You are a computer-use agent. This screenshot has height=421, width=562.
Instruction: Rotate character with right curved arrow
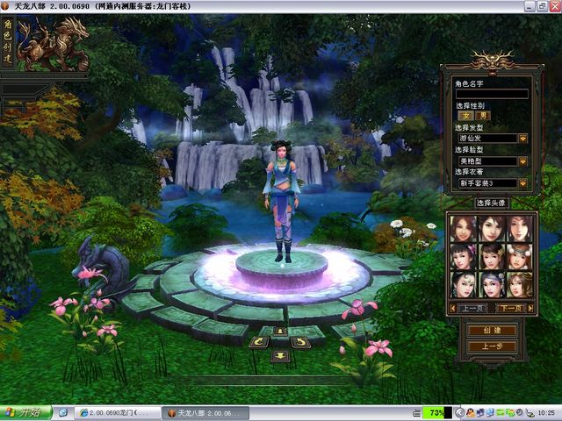click(301, 342)
